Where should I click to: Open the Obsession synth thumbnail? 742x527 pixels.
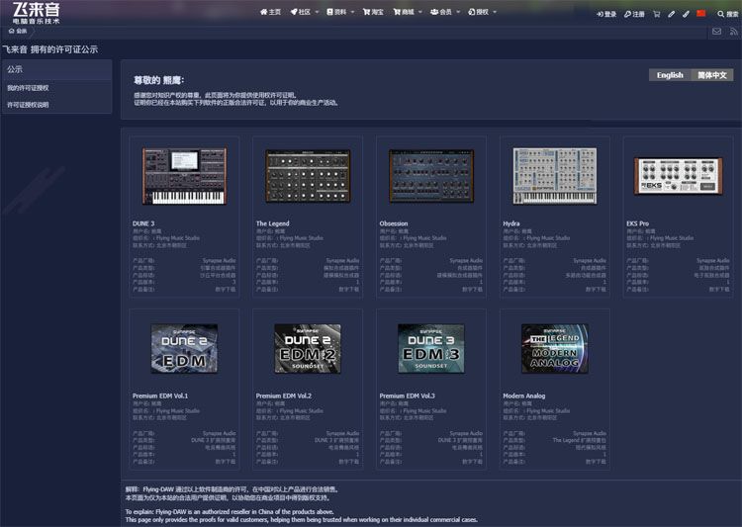[x=431, y=176]
